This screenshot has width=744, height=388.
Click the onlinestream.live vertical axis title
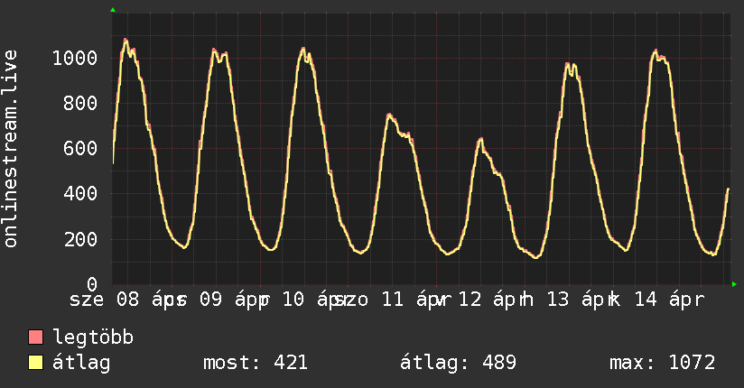tap(10, 149)
